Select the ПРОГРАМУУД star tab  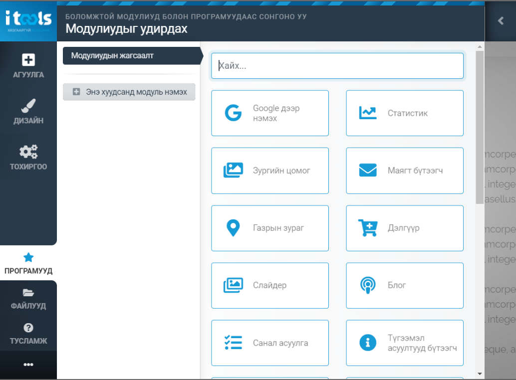coord(28,263)
